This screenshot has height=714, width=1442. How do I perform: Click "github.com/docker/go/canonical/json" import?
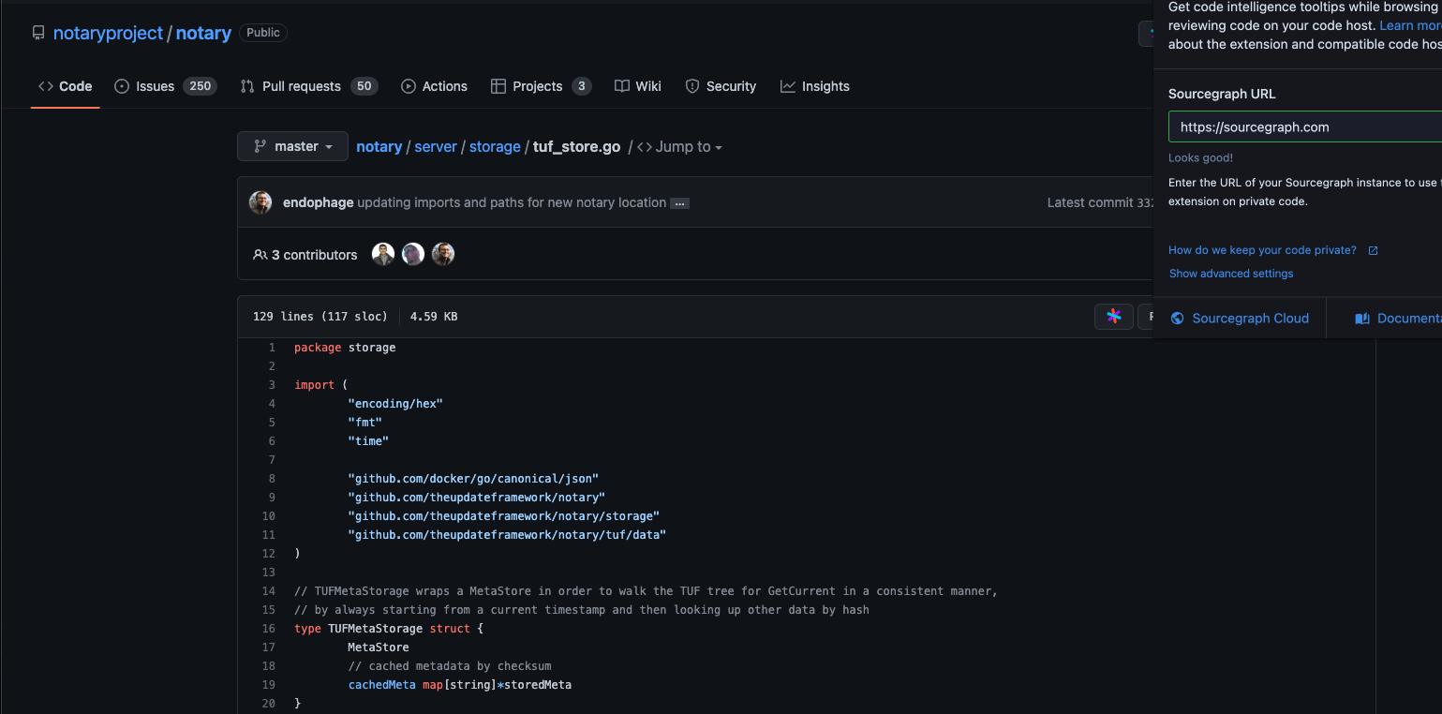[x=473, y=479]
